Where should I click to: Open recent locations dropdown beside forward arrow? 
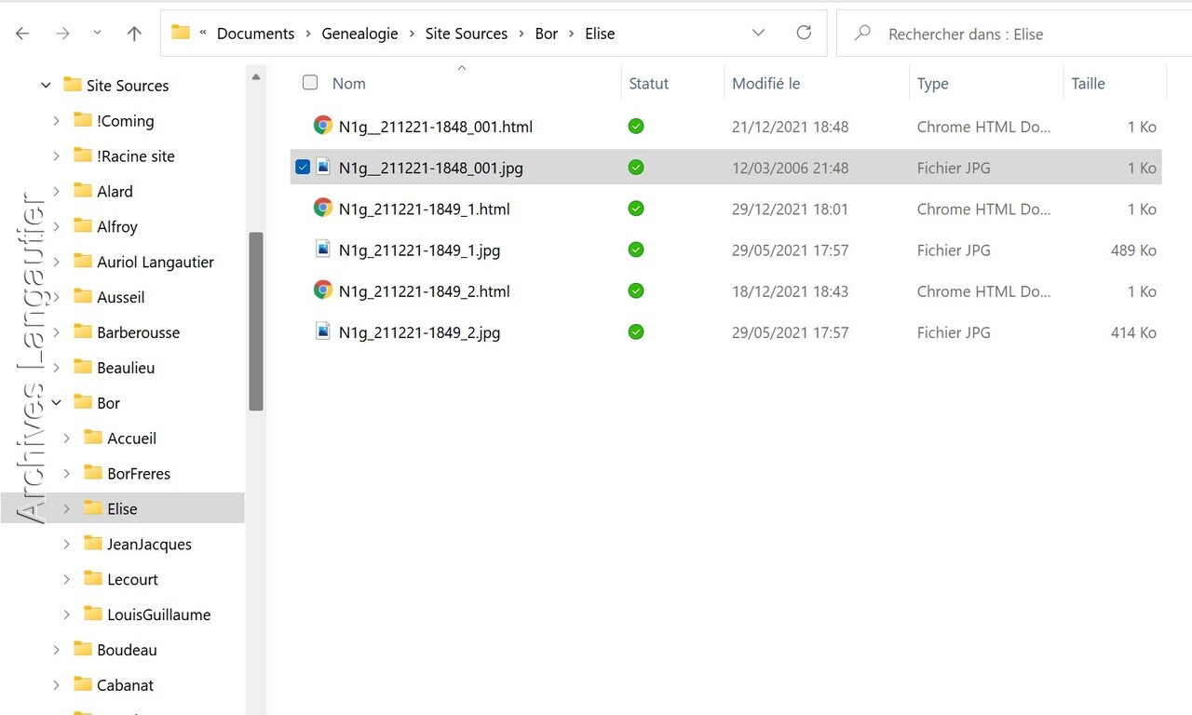click(97, 34)
